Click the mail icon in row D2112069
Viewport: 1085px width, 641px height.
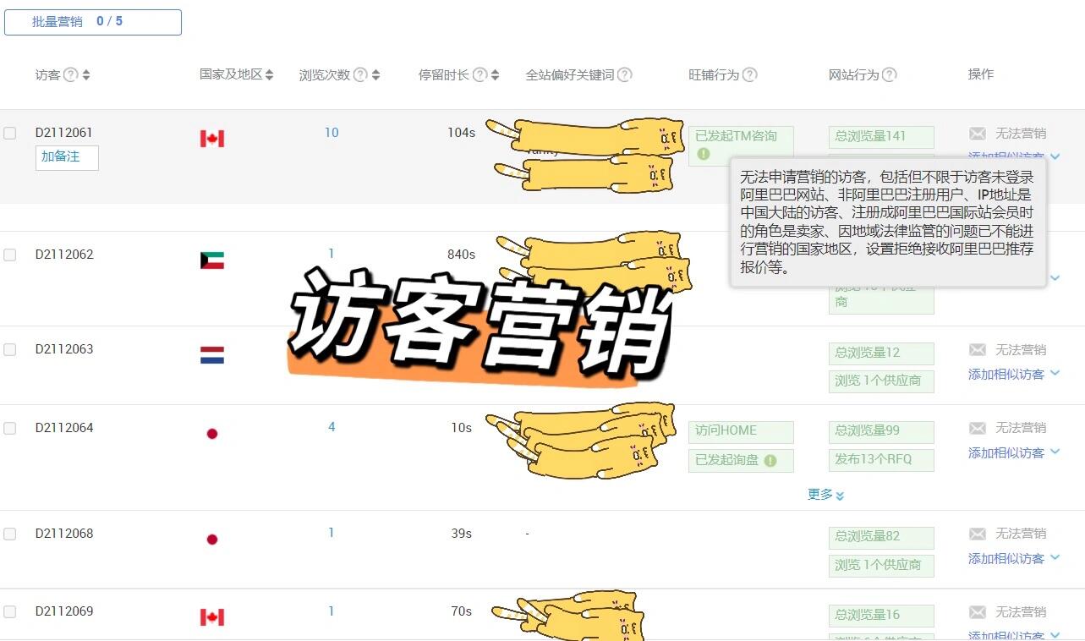[978, 612]
